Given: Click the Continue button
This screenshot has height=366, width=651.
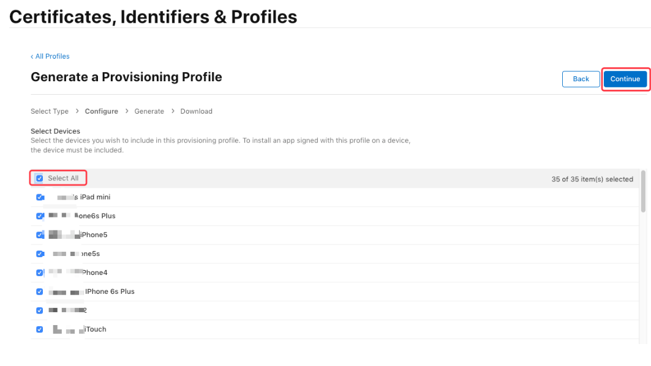Looking at the screenshot, I should coord(625,79).
